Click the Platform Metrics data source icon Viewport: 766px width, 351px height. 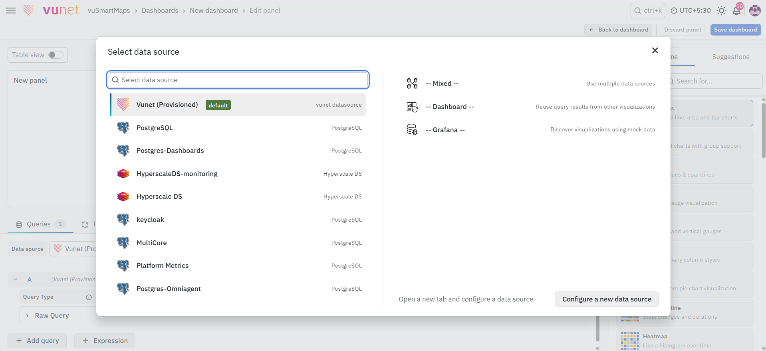coord(123,266)
